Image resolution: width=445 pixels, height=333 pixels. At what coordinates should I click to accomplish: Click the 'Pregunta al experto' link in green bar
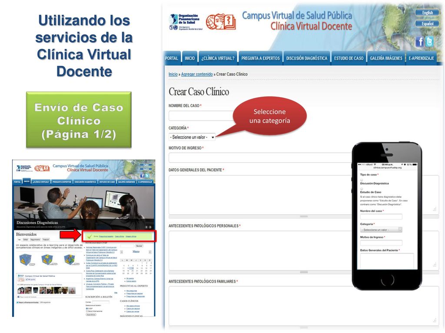point(106,236)
